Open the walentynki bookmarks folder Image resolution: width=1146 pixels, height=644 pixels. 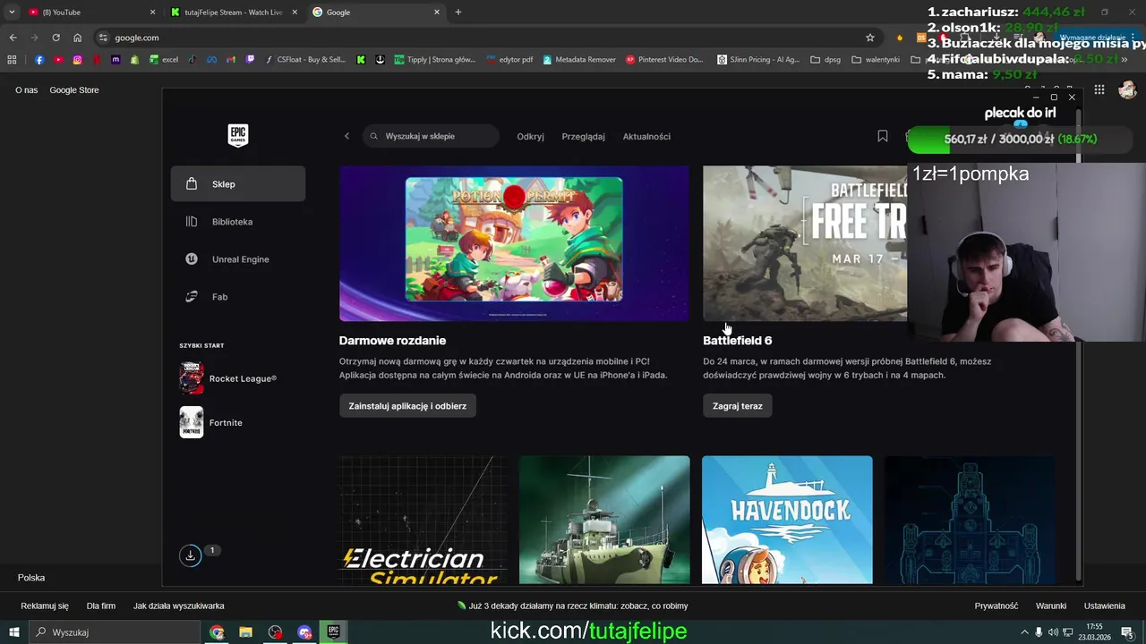(x=876, y=60)
